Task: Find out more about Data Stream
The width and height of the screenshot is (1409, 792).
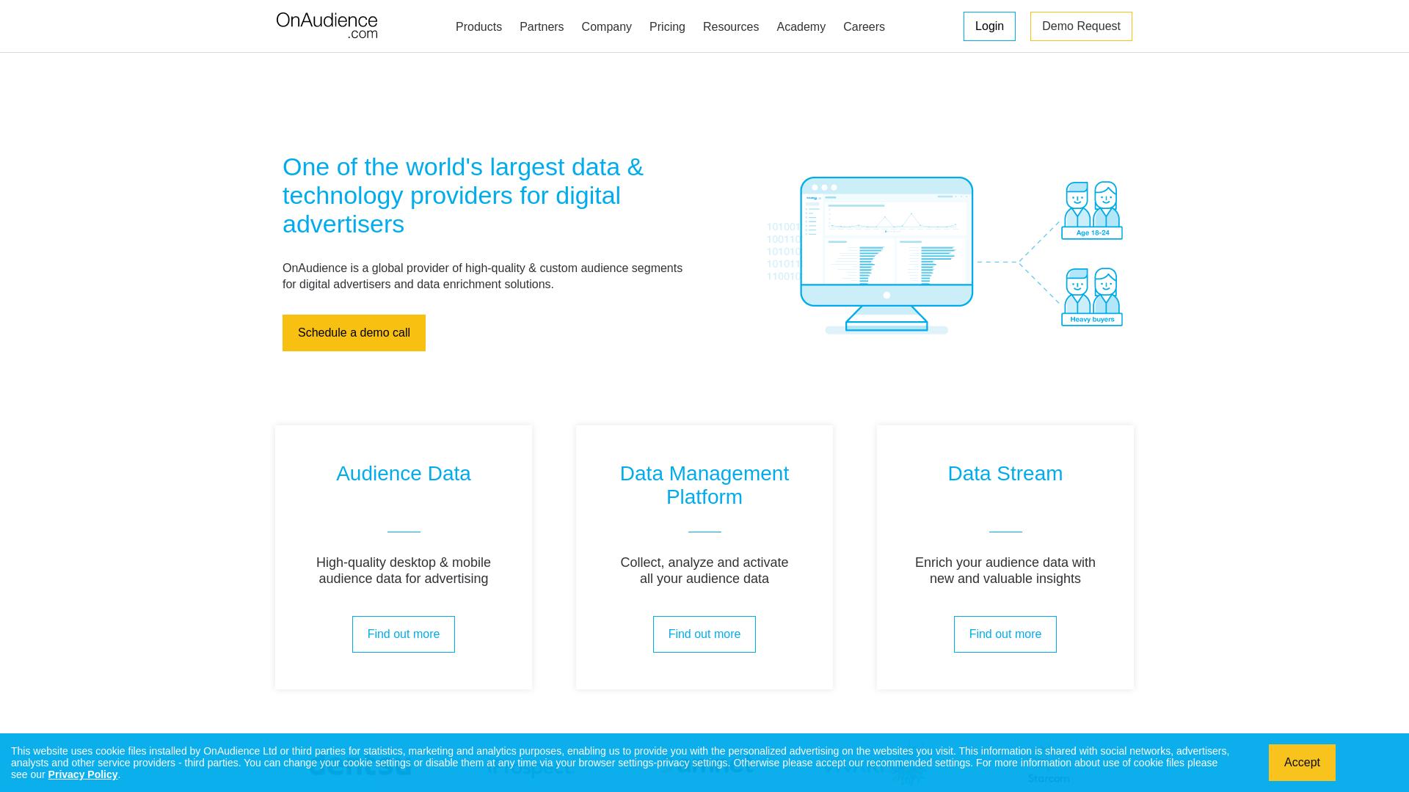Action: point(1005,634)
